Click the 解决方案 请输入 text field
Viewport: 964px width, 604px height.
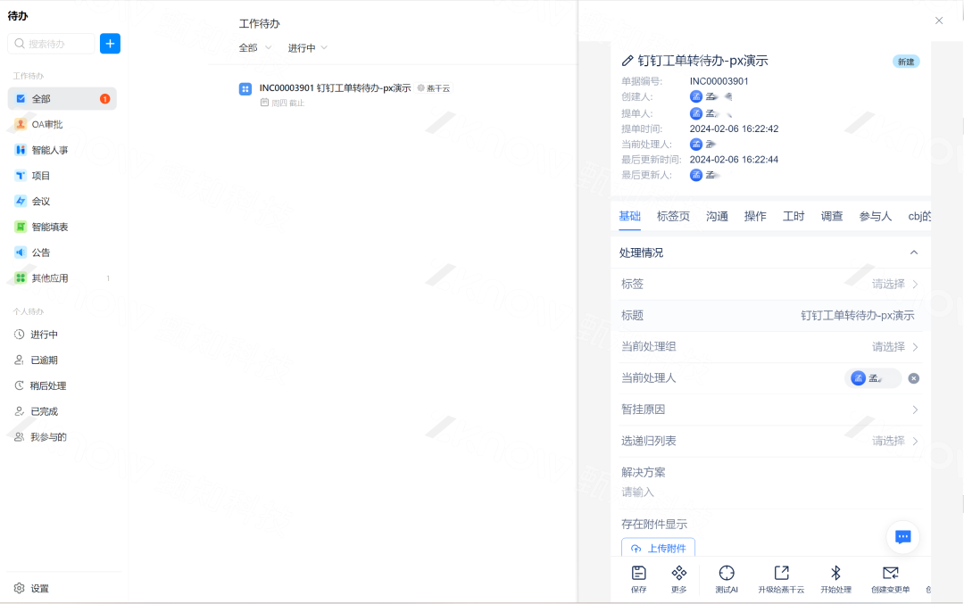coord(769,492)
